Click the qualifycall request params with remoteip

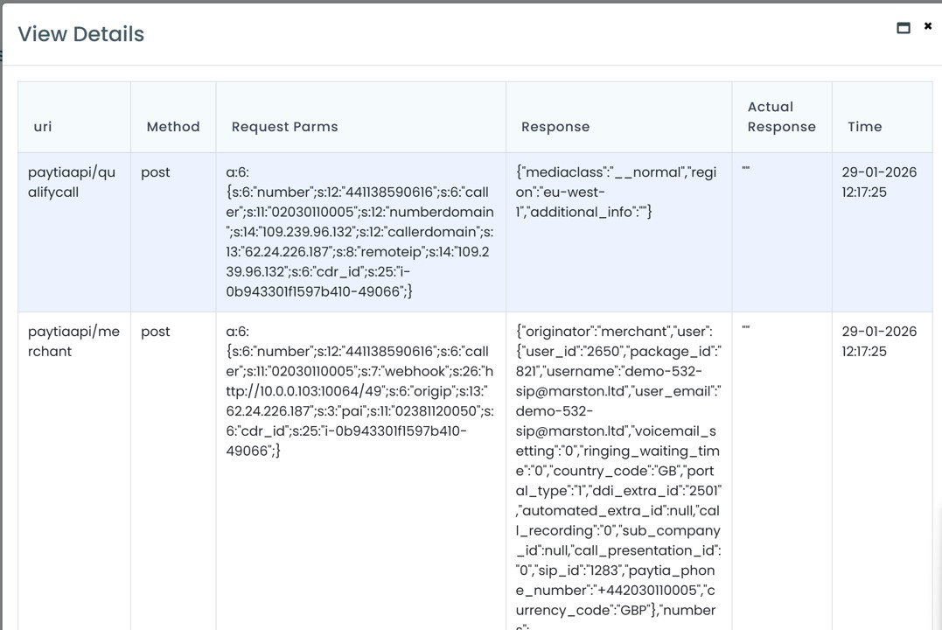(x=359, y=232)
